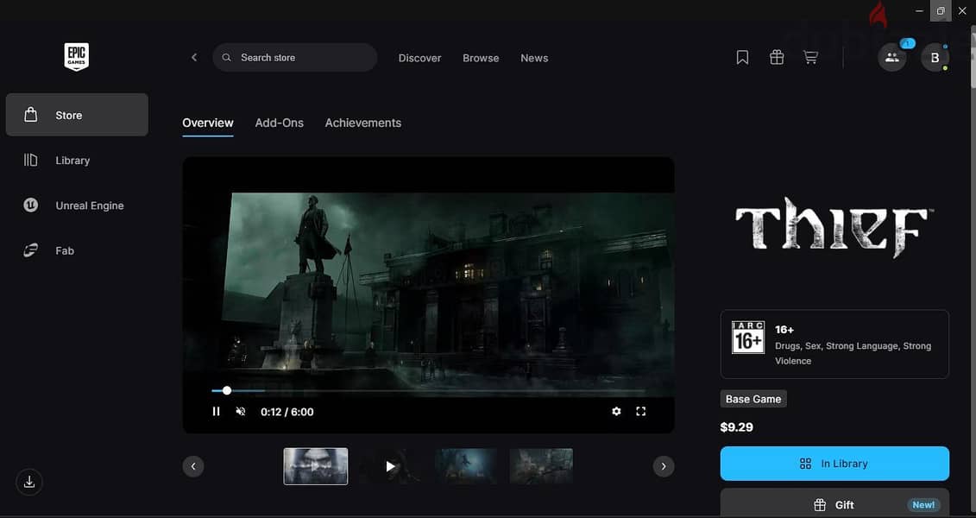Viewport: 976px width, 518px height.
Task: Switch to the Achievements tab
Action: coord(363,123)
